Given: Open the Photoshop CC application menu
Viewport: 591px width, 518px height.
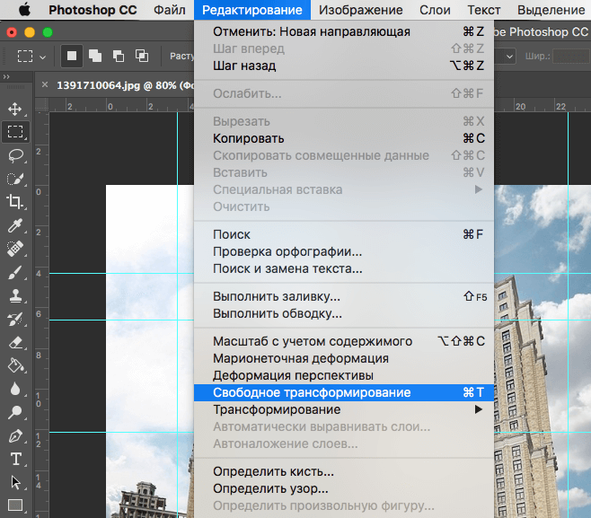Looking at the screenshot, I should pos(93,10).
